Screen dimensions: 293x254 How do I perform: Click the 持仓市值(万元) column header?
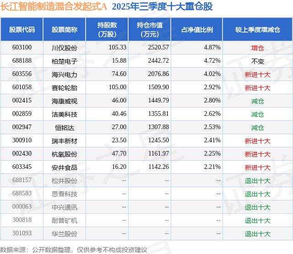(x=150, y=29)
